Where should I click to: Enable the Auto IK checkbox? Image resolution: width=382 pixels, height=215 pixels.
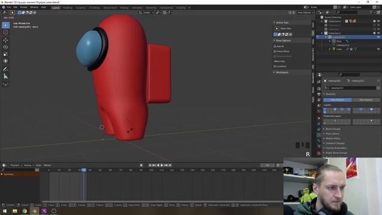[275, 47]
